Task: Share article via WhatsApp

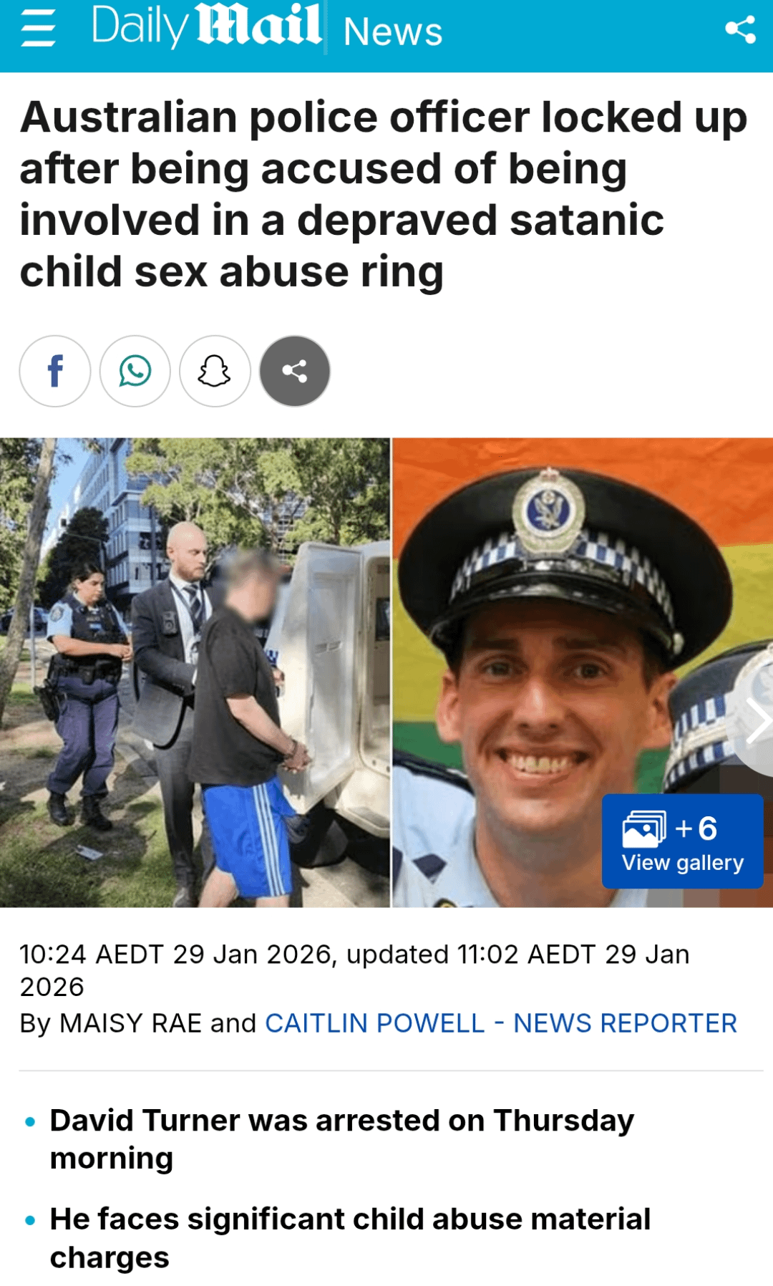Action: tap(135, 371)
